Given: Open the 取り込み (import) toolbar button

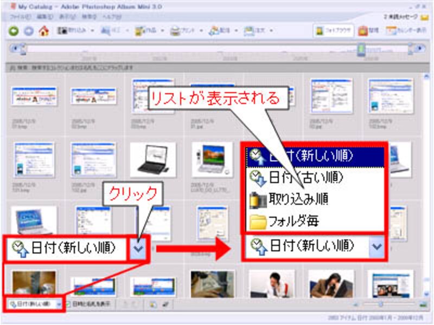Looking at the screenshot, I should (72, 30).
